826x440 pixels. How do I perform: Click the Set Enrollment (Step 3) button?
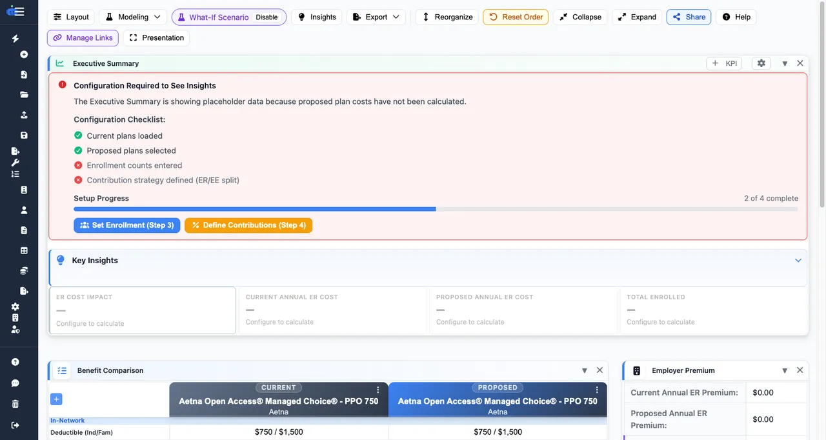(126, 225)
